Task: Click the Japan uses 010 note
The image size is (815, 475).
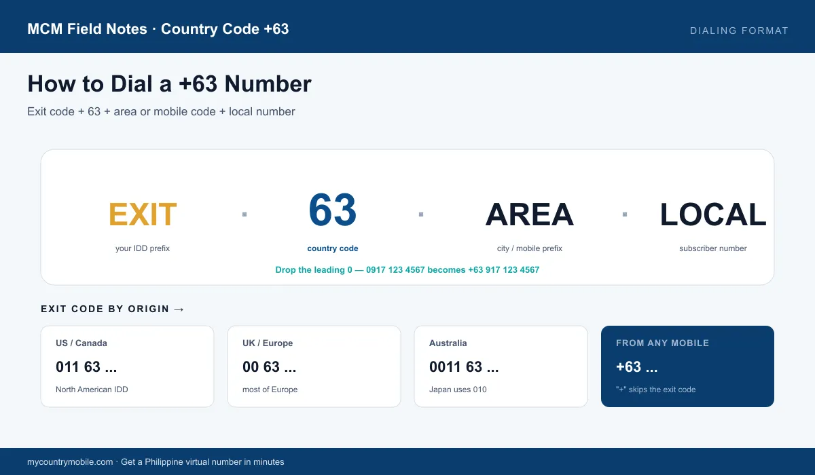Action: pyautogui.click(x=458, y=389)
